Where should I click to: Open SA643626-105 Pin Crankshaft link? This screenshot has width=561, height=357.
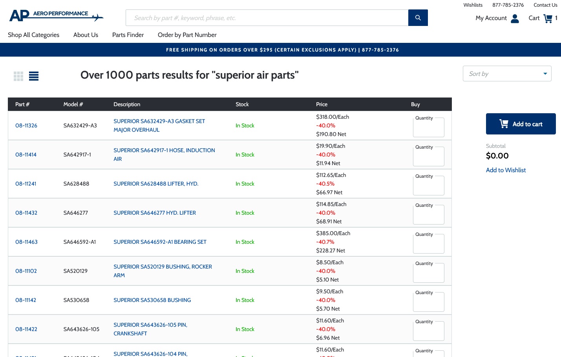[150, 329]
